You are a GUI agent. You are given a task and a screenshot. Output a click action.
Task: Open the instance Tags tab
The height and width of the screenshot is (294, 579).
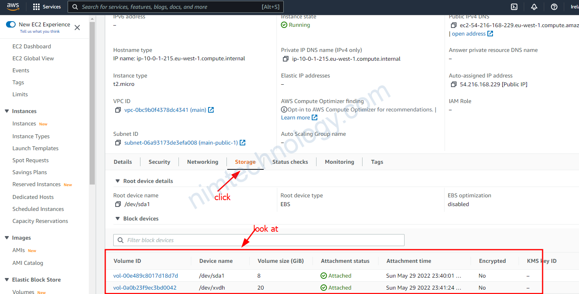click(x=377, y=162)
